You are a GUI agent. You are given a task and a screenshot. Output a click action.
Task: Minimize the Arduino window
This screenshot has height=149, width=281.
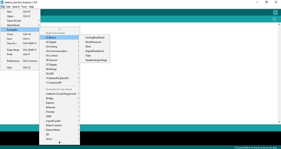[x=257, y=2]
